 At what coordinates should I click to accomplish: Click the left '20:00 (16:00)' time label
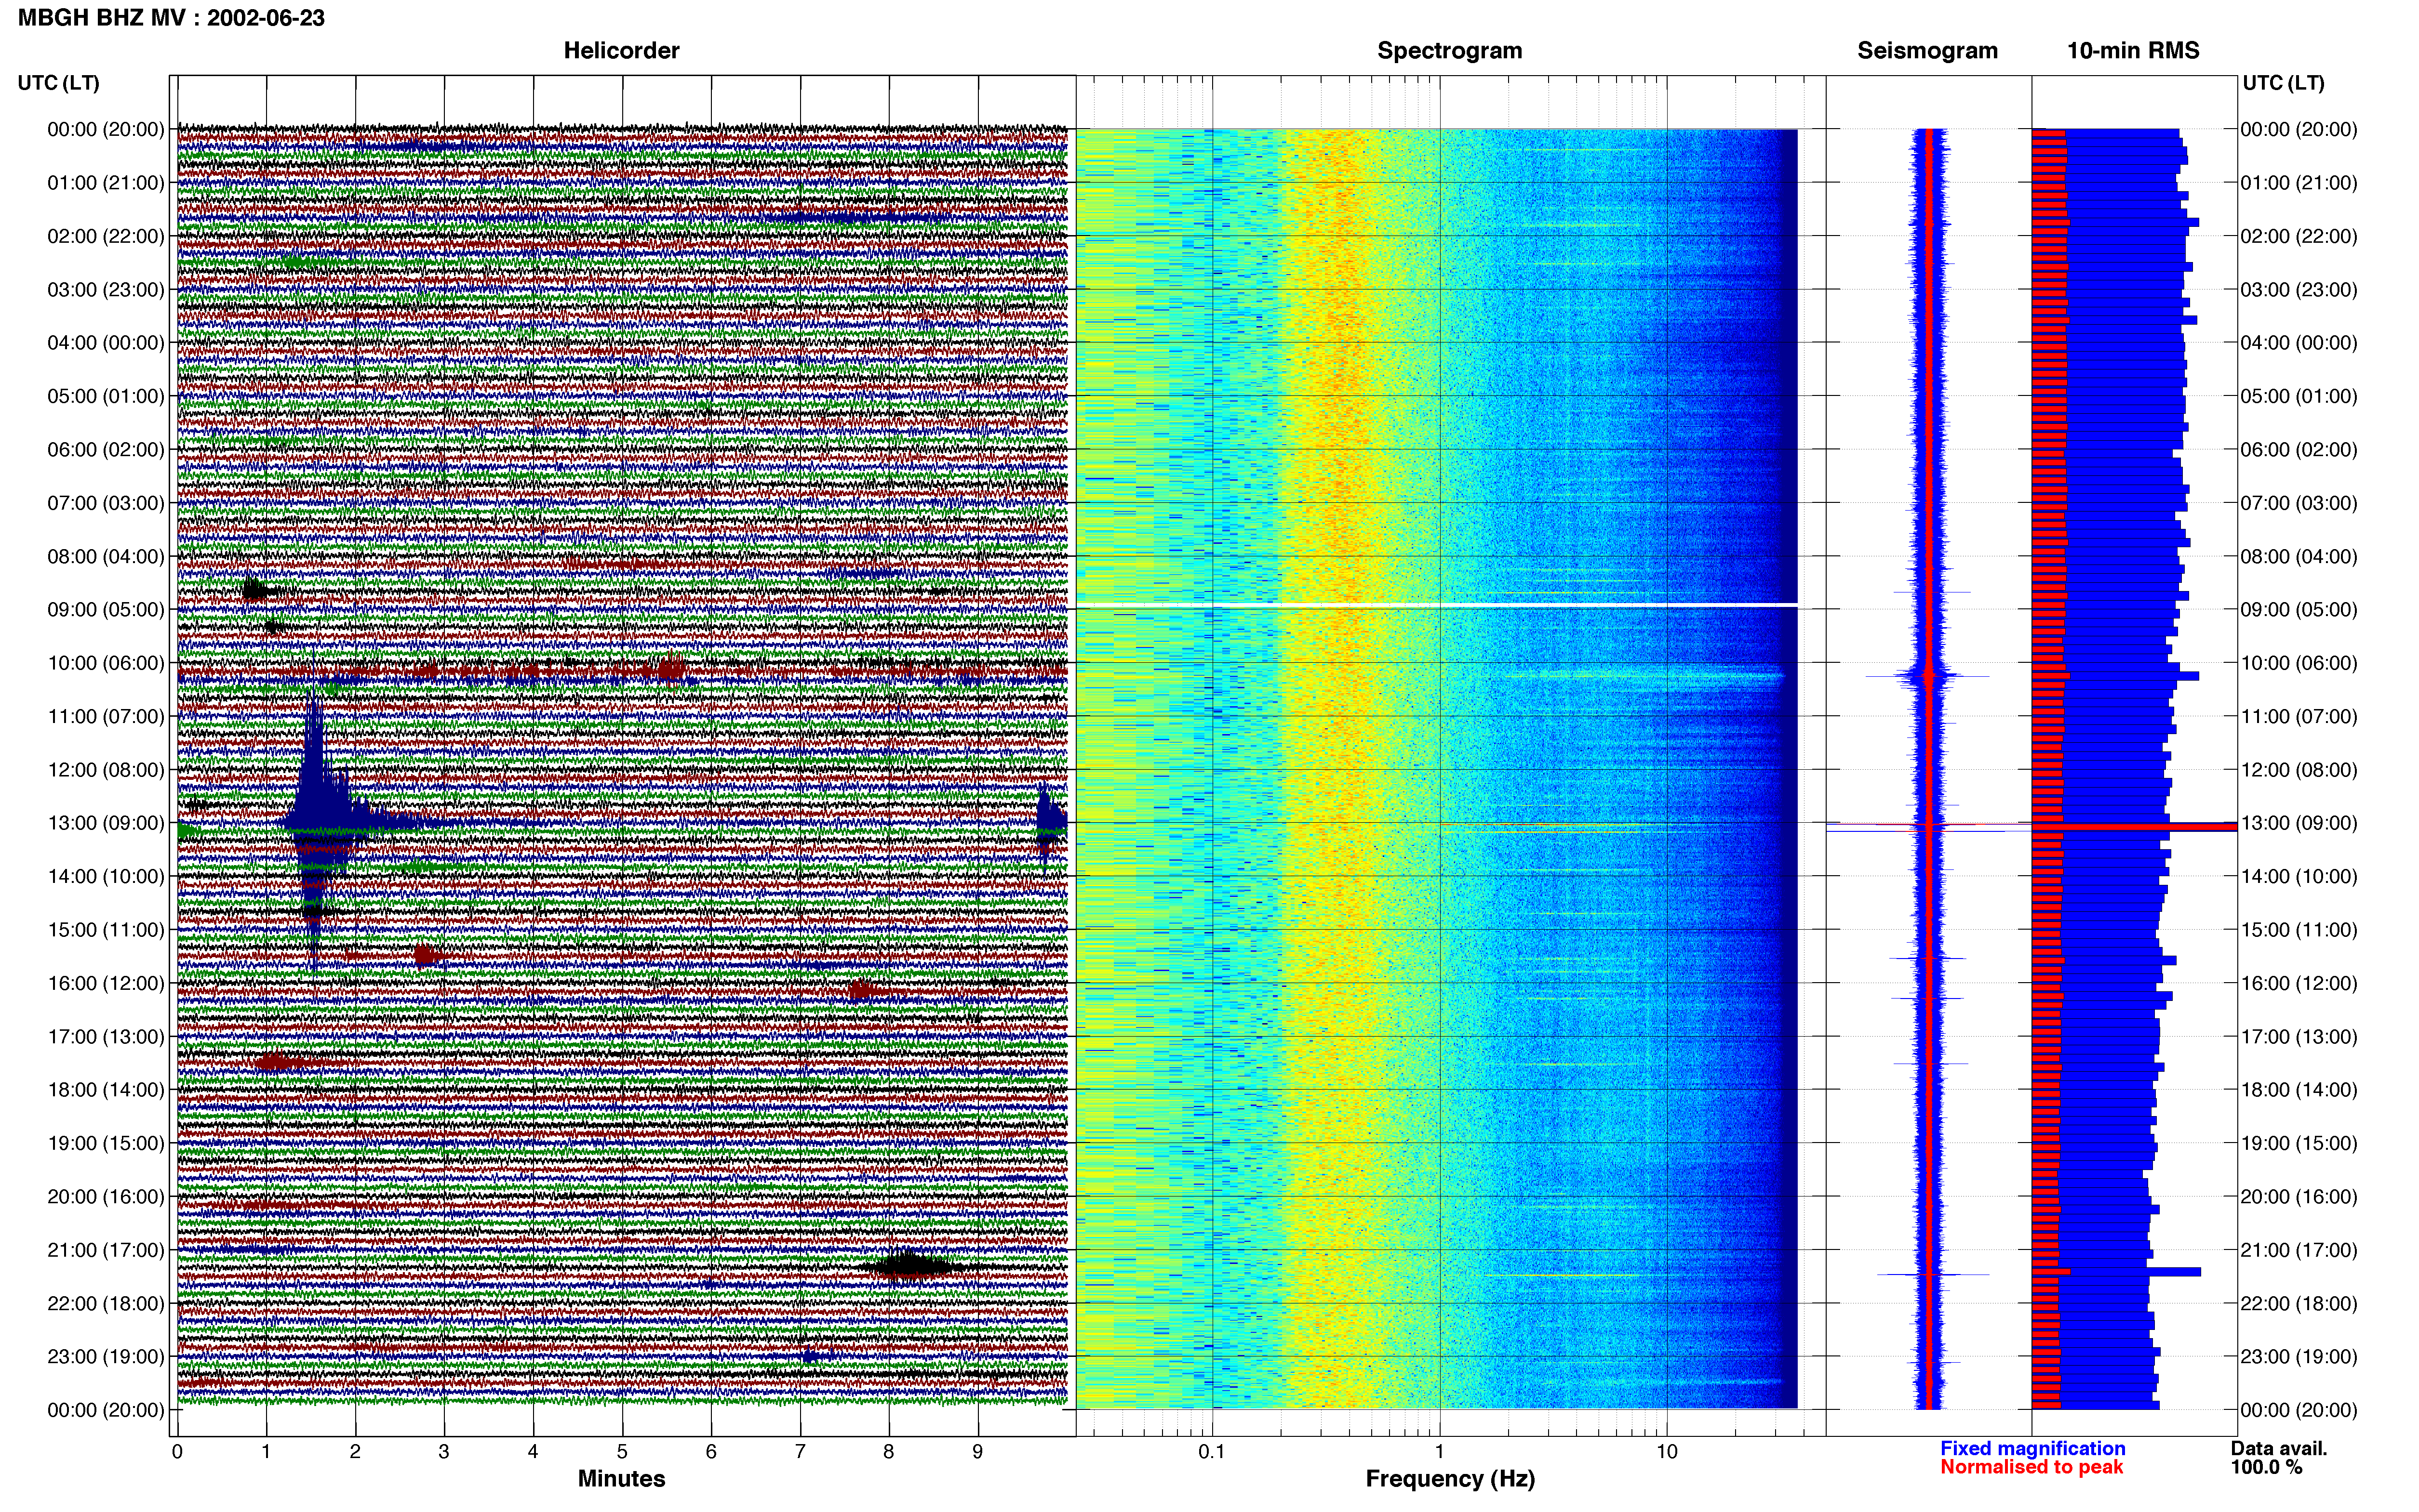click(x=106, y=1196)
